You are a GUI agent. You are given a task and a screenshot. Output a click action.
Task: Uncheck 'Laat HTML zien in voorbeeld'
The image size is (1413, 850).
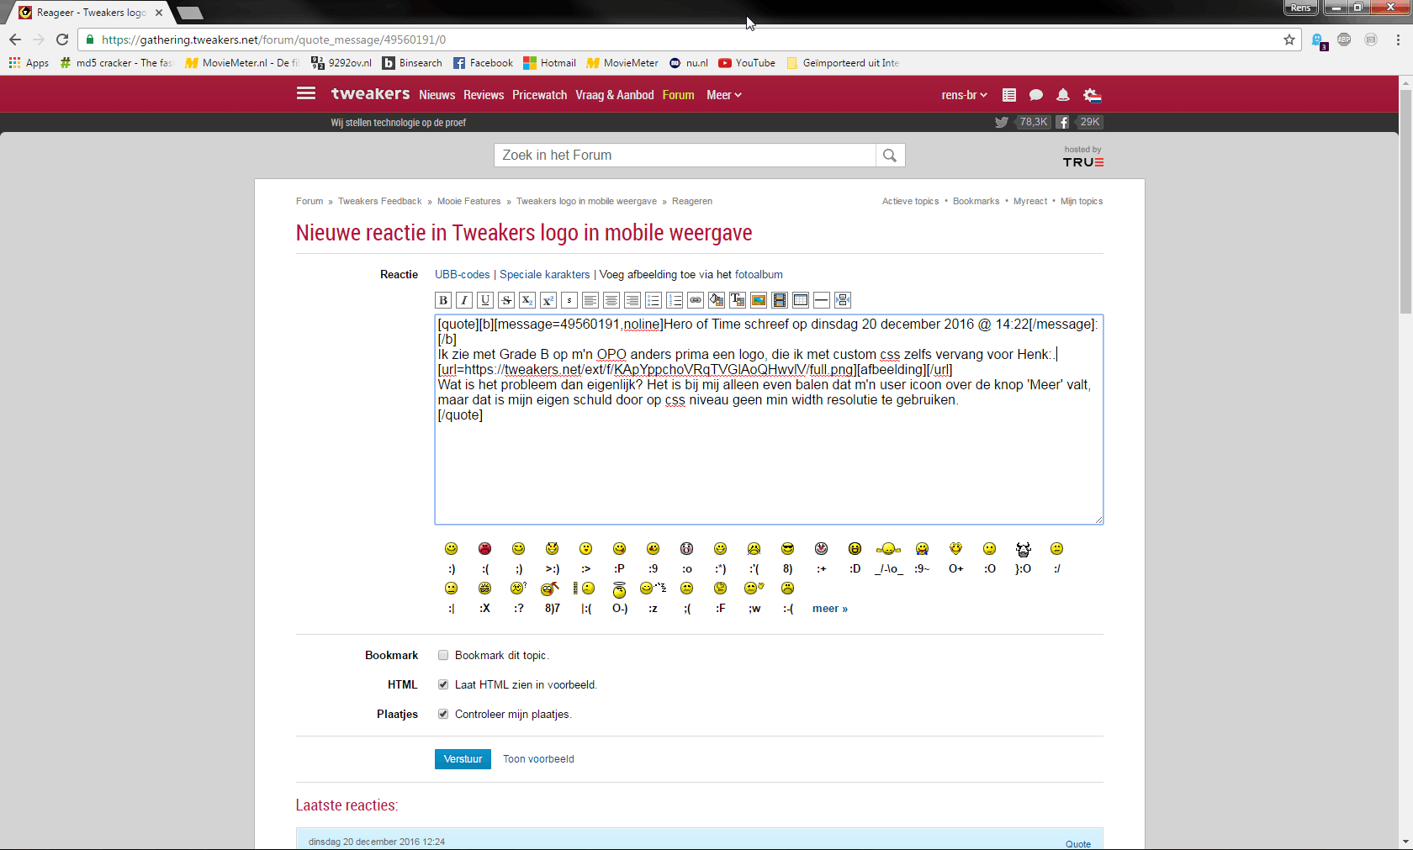tap(443, 685)
